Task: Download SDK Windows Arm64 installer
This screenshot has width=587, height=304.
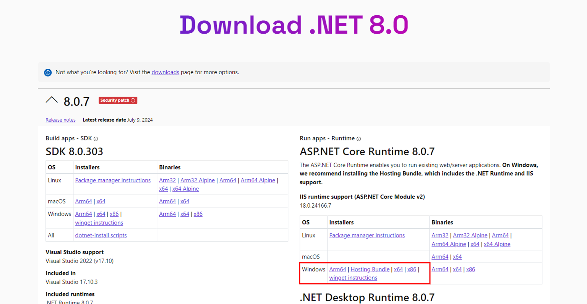Action: [x=83, y=214]
